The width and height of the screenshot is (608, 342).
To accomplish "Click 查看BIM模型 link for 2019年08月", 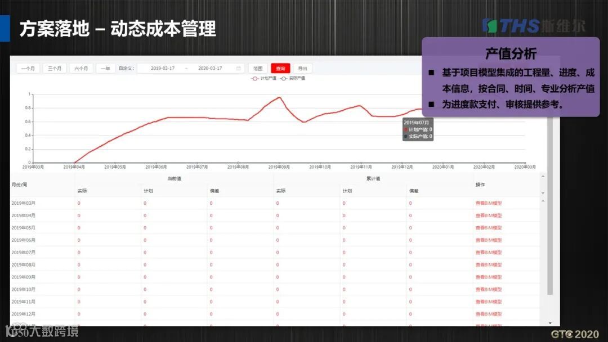I will click(489, 265).
